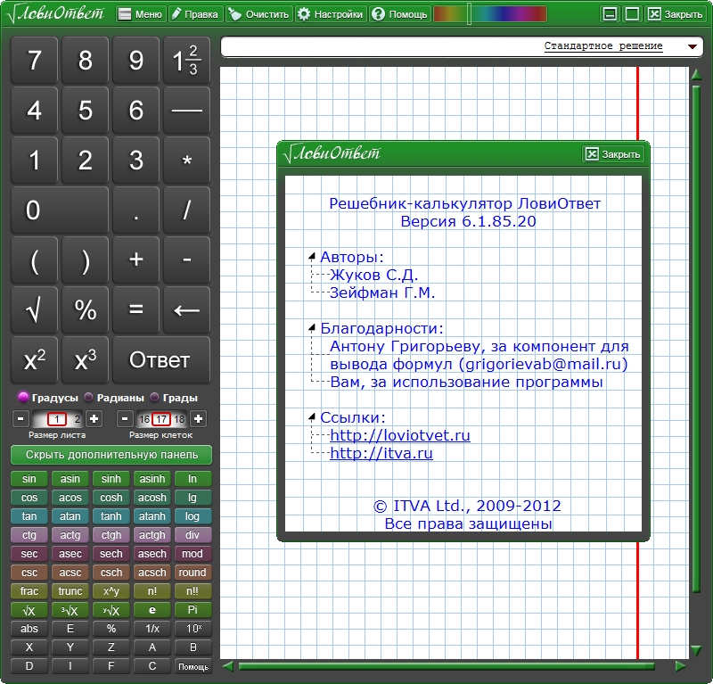The height and width of the screenshot is (684, 713).
Task: Click the number 0 key
Action: point(60,210)
